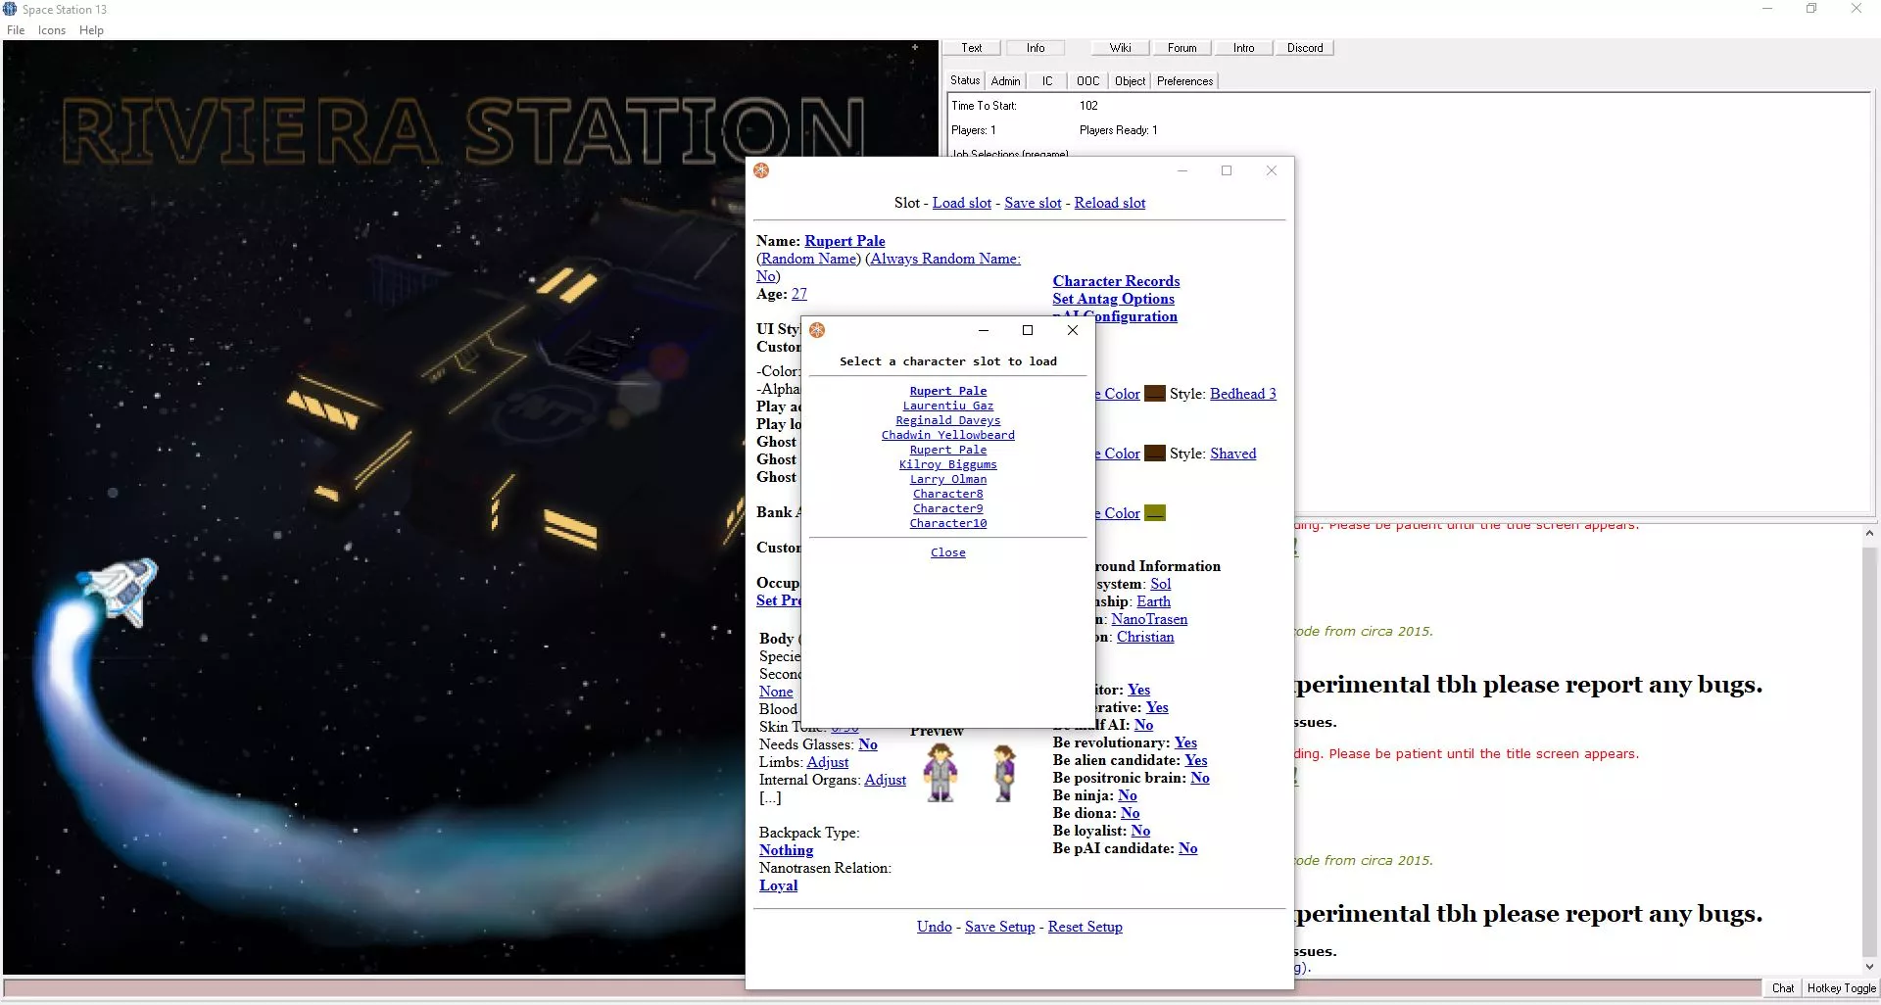Image resolution: width=1881 pixels, height=1005 pixels.
Task: Open the File menu
Action: tap(16, 30)
